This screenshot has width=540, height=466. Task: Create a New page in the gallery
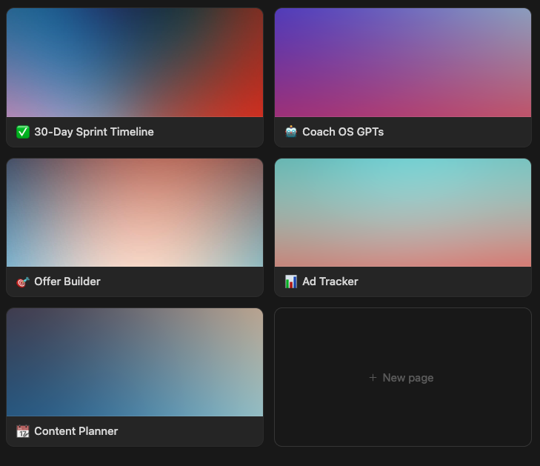click(x=402, y=377)
